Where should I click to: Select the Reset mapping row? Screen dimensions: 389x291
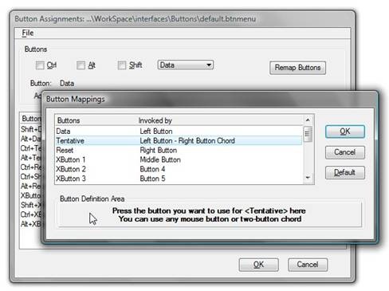point(179,150)
